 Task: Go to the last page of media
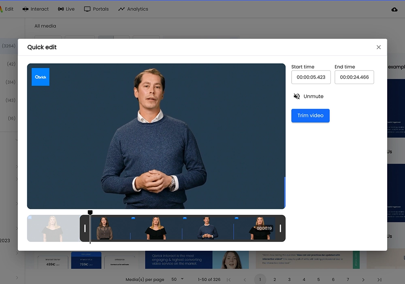(379, 280)
